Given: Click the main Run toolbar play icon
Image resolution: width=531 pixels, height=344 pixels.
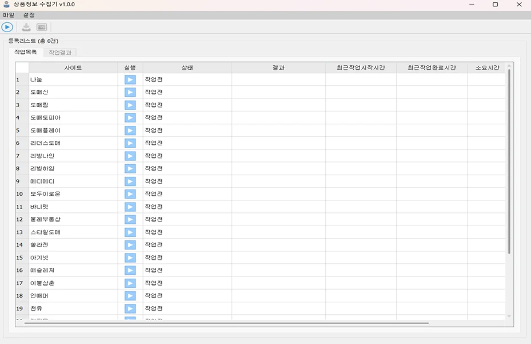Looking at the screenshot, I should click(x=7, y=26).
